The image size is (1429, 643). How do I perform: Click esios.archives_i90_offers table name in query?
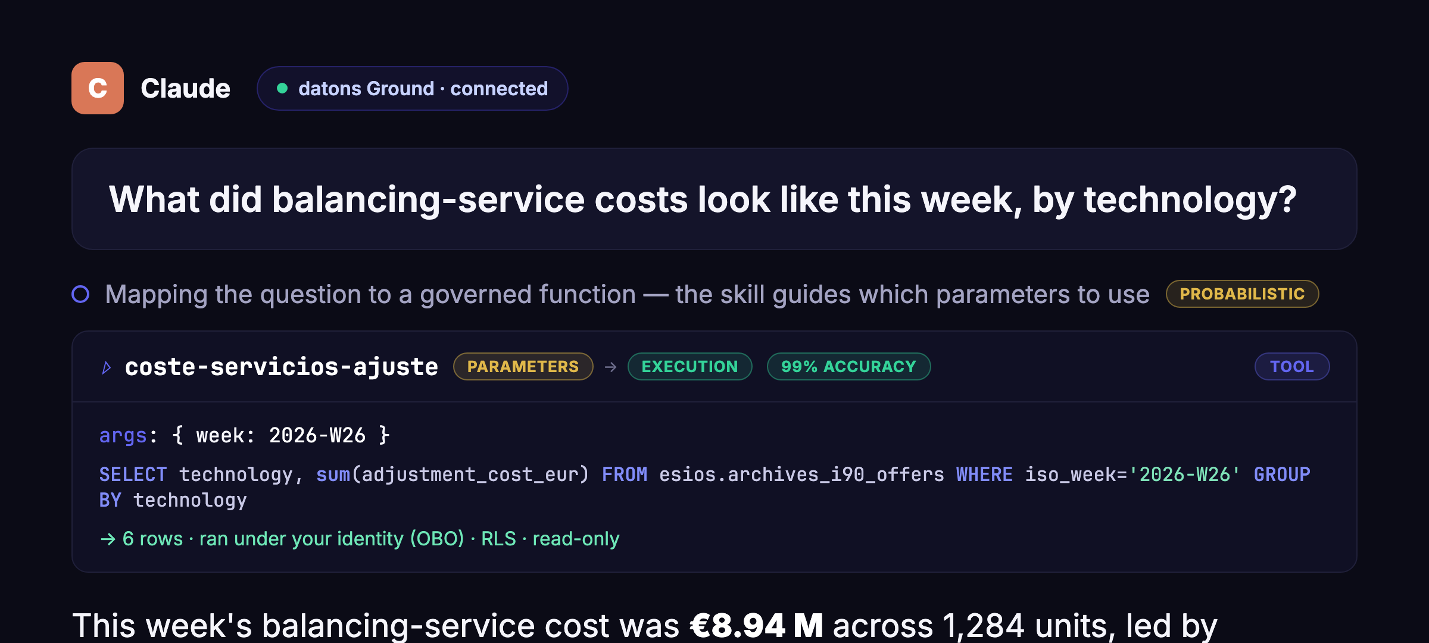(x=801, y=475)
